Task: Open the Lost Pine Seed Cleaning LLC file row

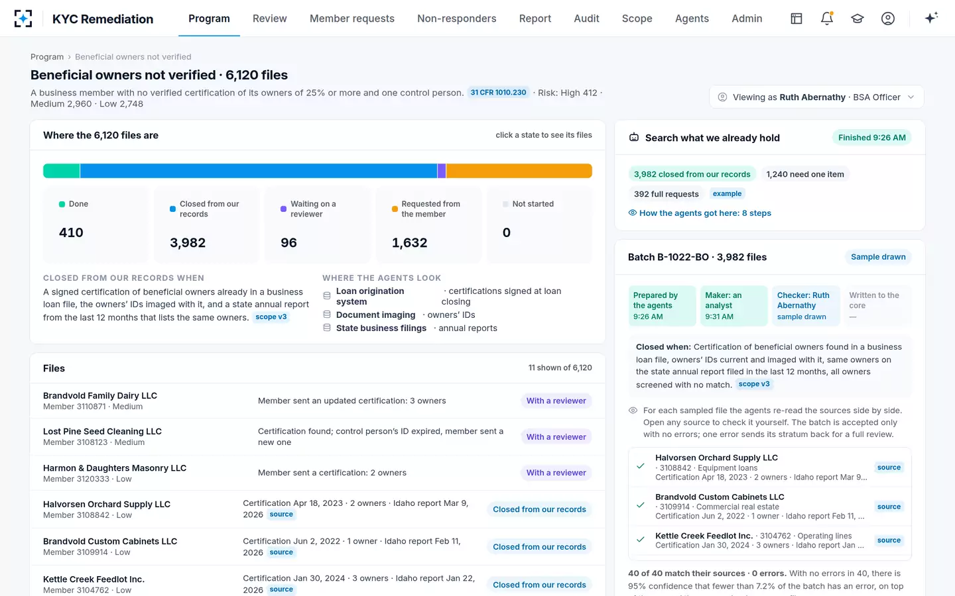Action: 318,436
